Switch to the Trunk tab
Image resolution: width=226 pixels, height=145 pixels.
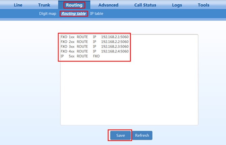[44, 5]
